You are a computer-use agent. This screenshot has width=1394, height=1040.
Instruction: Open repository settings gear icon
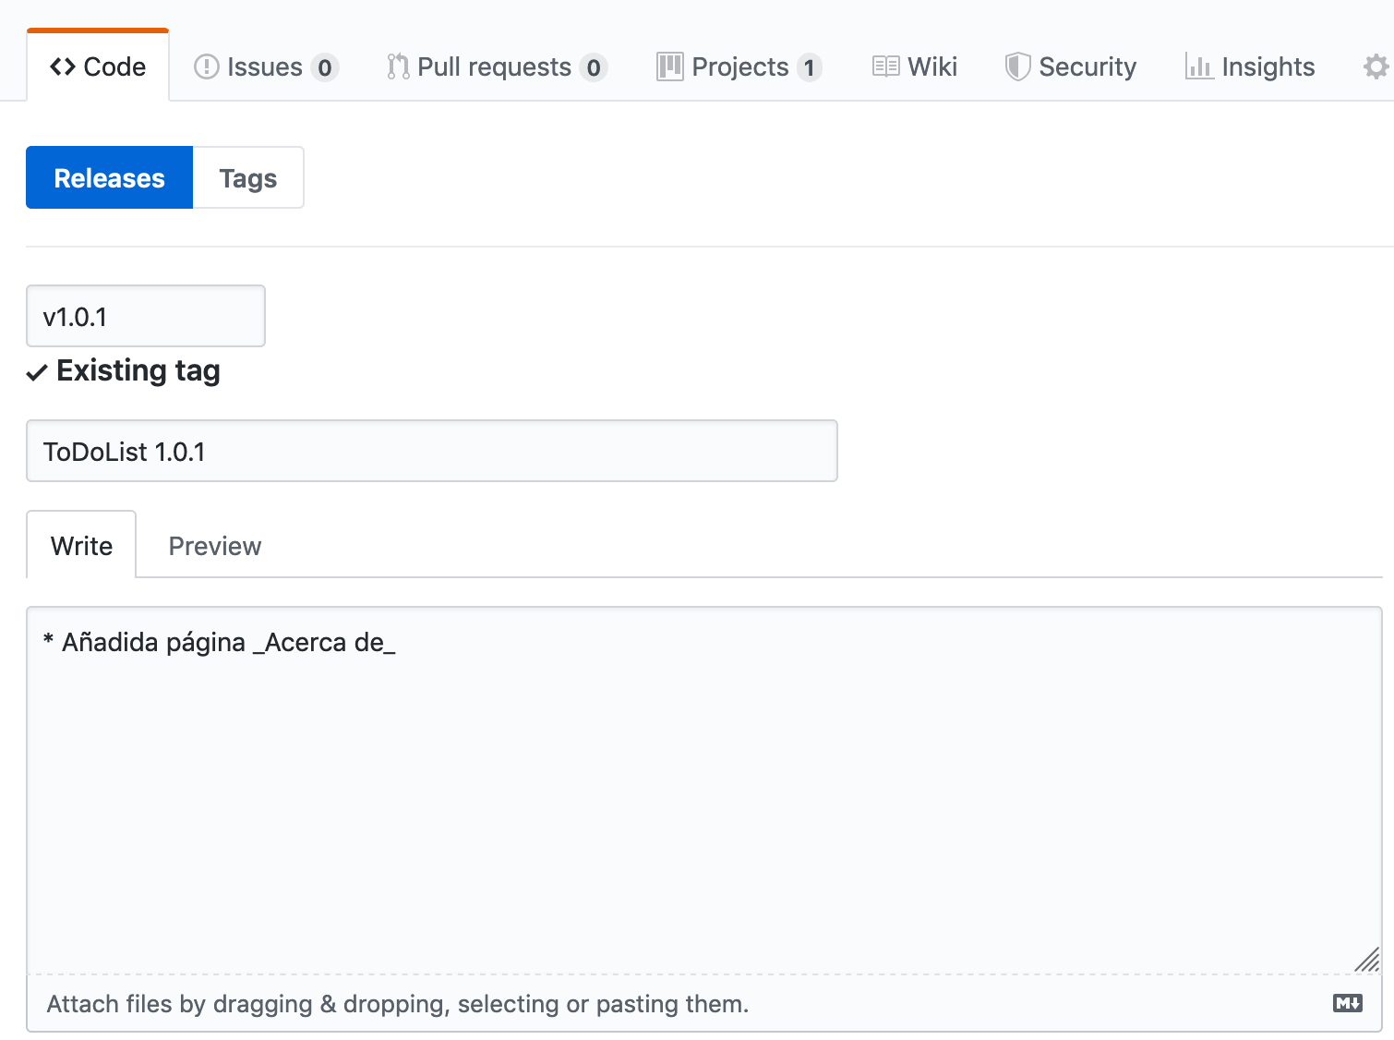click(1376, 67)
